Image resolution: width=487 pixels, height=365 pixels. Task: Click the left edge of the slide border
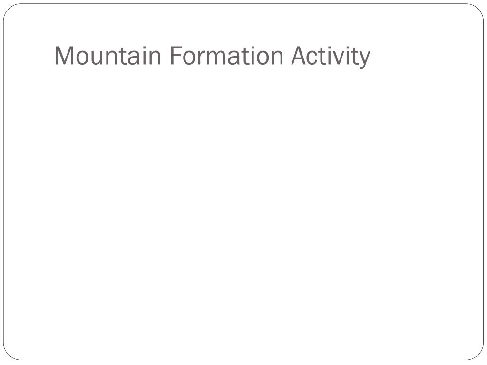point(4,182)
